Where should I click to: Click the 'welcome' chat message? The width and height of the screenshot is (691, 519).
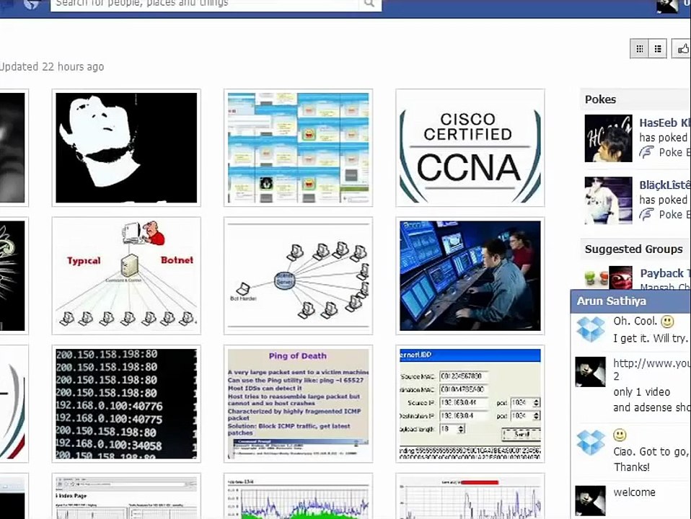[x=634, y=492]
